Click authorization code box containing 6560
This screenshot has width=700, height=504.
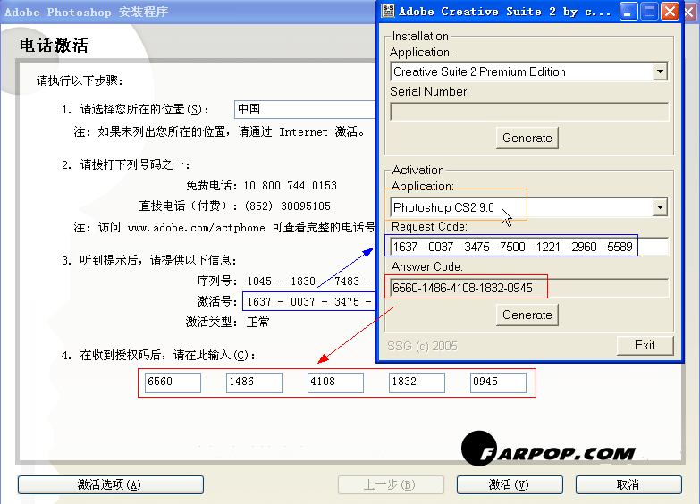tap(173, 382)
